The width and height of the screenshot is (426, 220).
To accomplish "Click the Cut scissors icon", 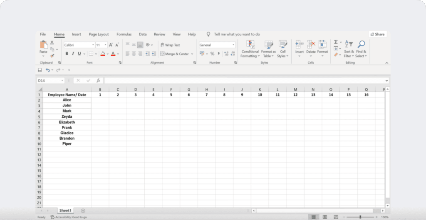I will click(52, 42).
